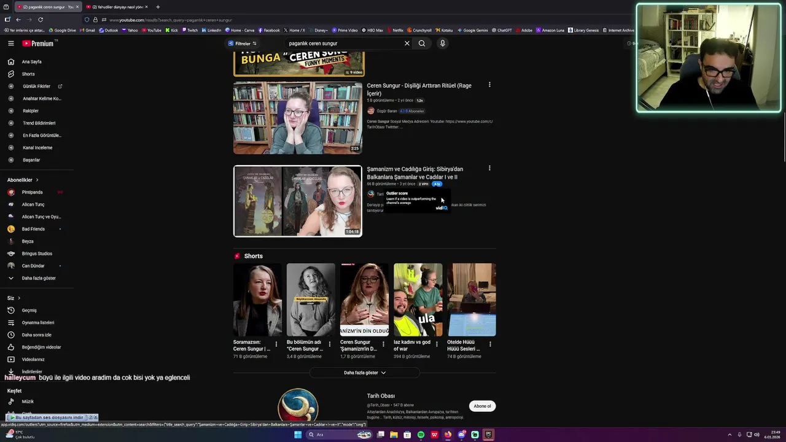Play the Dişiliği Arttıran Ritüel video thumbnail
786x442 pixels.
coord(298,118)
